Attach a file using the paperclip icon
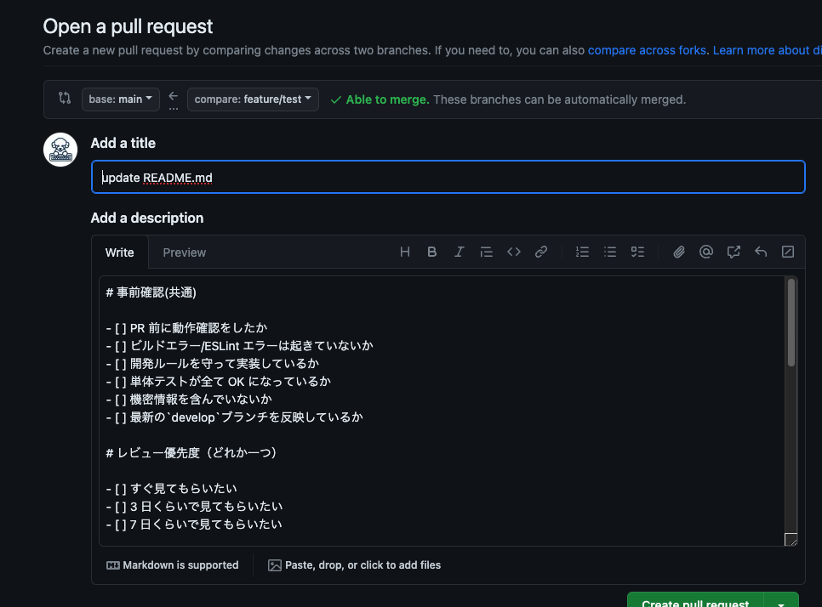Image resolution: width=822 pixels, height=607 pixels. pyautogui.click(x=678, y=252)
